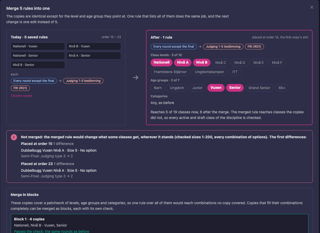
Task: Select the Block 1 · 4 copies card
Action: [x=159, y=224]
